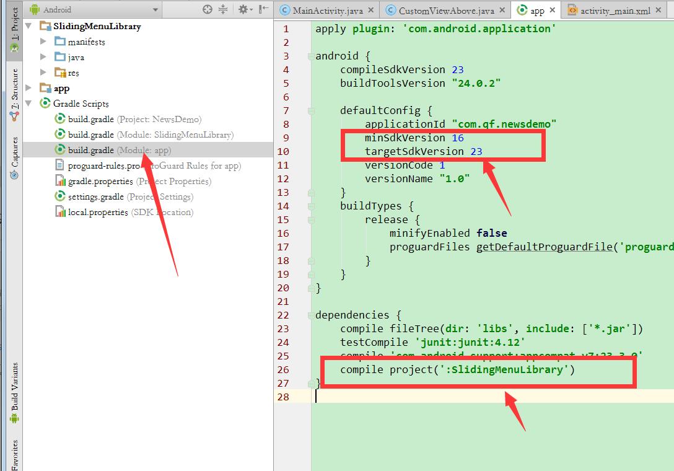Image resolution: width=674 pixels, height=471 pixels.
Task: Click the collapse all icon in project toolbar
Action: click(x=222, y=9)
